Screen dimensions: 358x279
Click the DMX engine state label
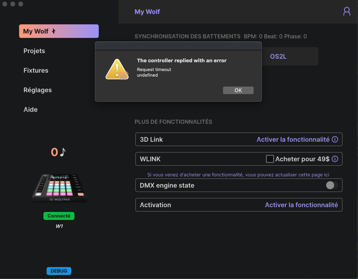[x=167, y=185]
